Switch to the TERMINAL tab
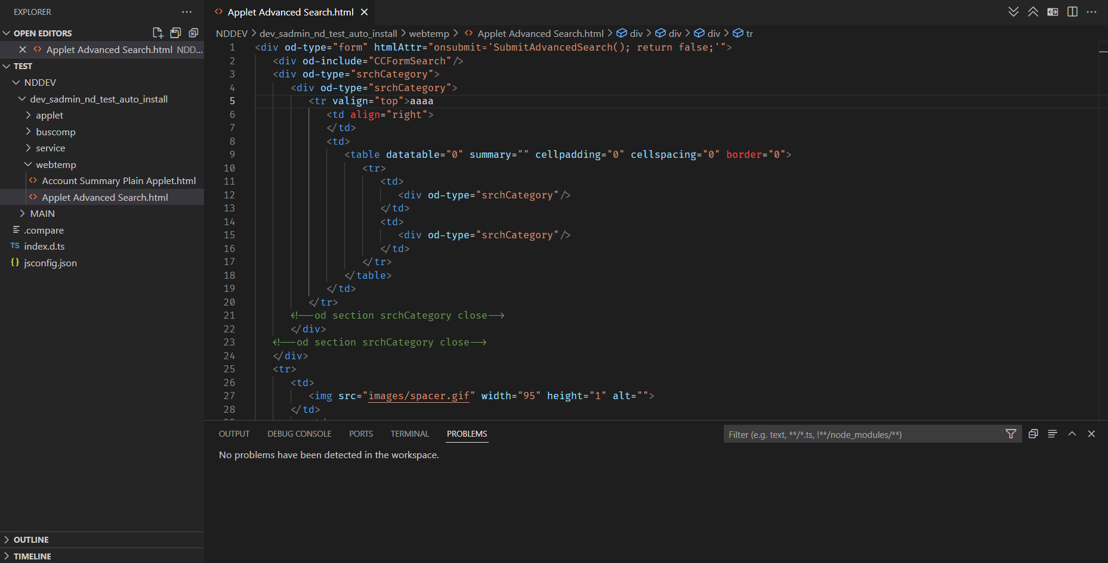 click(x=410, y=434)
